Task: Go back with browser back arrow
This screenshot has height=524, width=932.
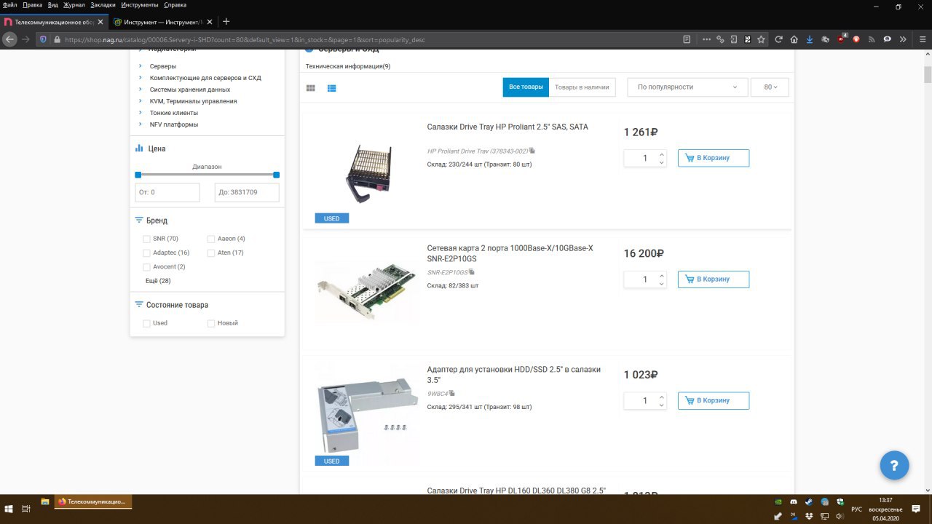Action: pyautogui.click(x=9, y=39)
